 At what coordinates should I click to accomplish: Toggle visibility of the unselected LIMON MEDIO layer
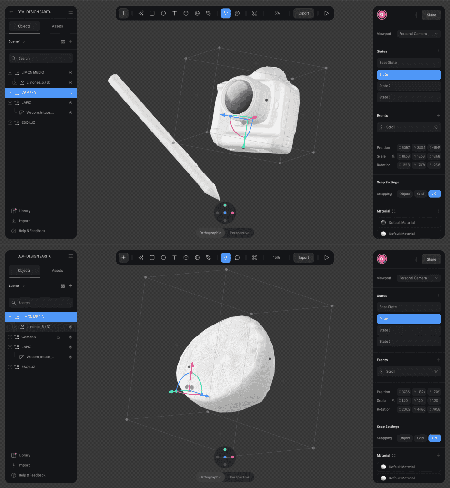(70, 72)
